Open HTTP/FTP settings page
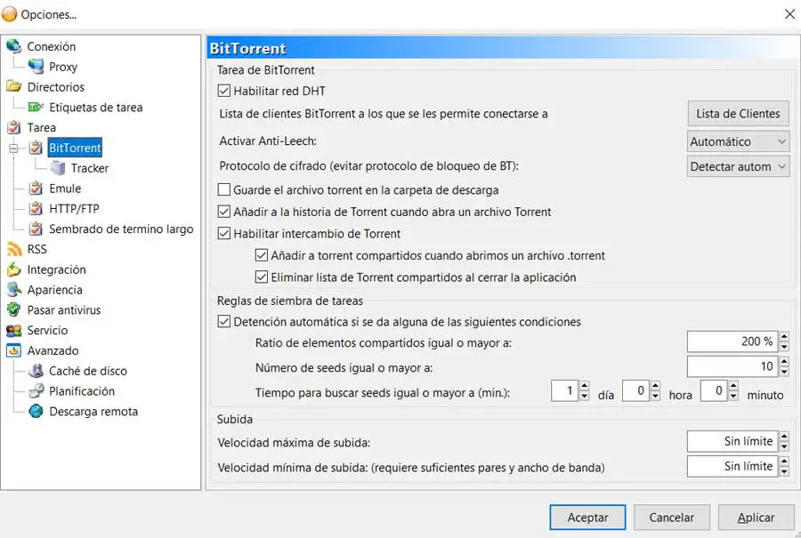This screenshot has height=538, width=801. click(74, 209)
